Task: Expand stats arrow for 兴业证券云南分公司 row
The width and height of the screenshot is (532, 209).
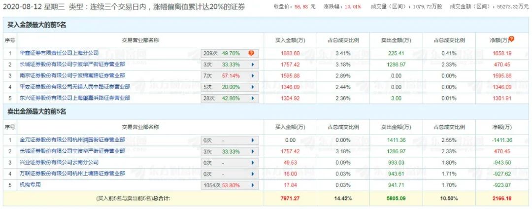Action: [x=252, y=163]
